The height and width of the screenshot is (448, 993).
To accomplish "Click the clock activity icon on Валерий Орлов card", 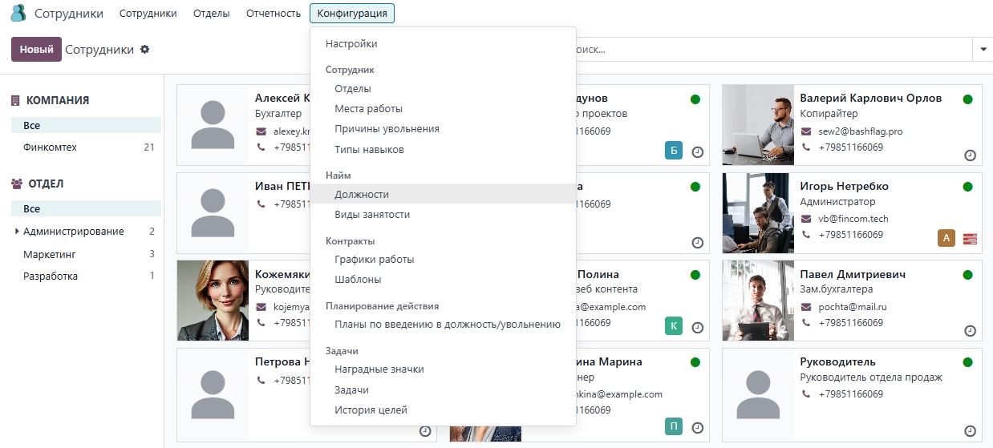I will click(x=970, y=155).
